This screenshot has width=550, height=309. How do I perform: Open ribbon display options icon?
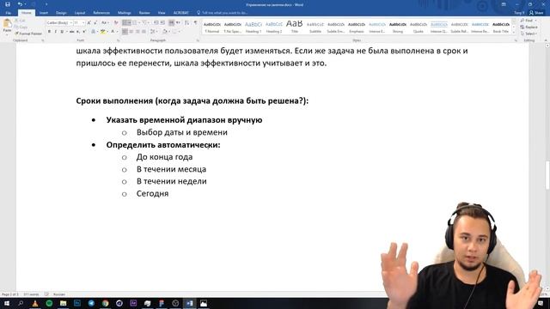[x=504, y=4]
